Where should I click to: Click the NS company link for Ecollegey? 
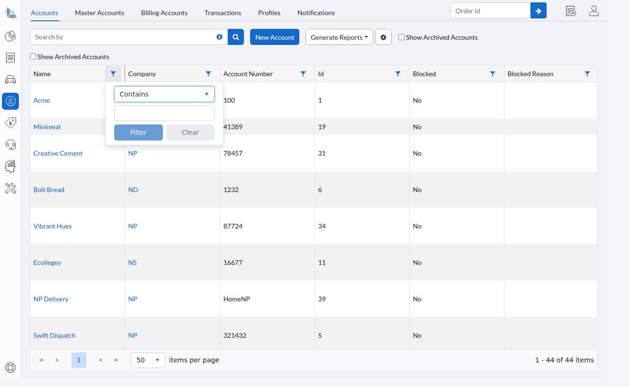click(133, 263)
